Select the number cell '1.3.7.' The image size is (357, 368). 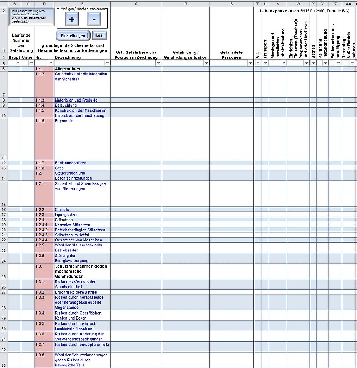point(44,347)
